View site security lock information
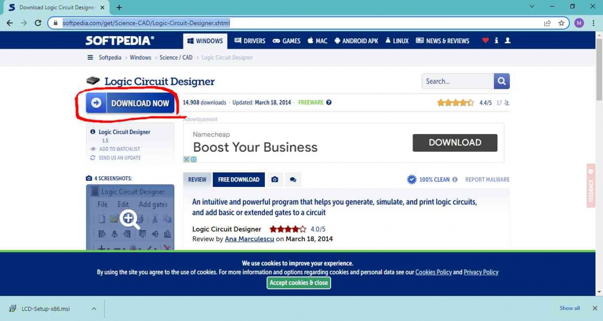 pos(56,23)
